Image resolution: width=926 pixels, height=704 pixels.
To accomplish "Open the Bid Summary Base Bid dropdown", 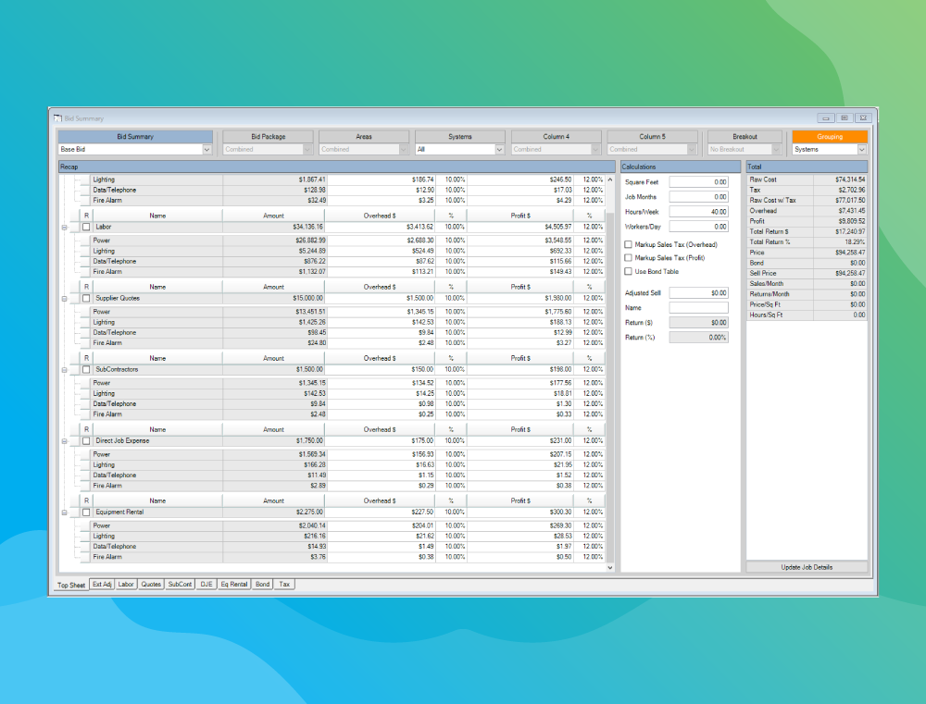I will pos(206,149).
